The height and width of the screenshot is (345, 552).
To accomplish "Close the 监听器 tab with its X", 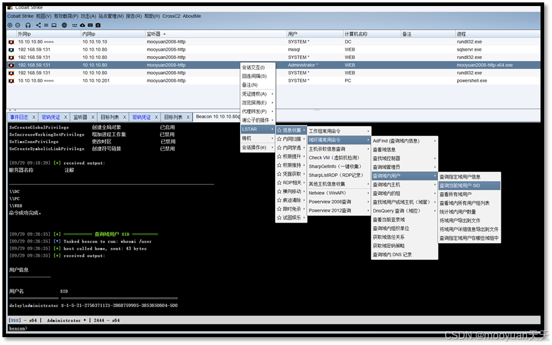I will tap(93, 117).
